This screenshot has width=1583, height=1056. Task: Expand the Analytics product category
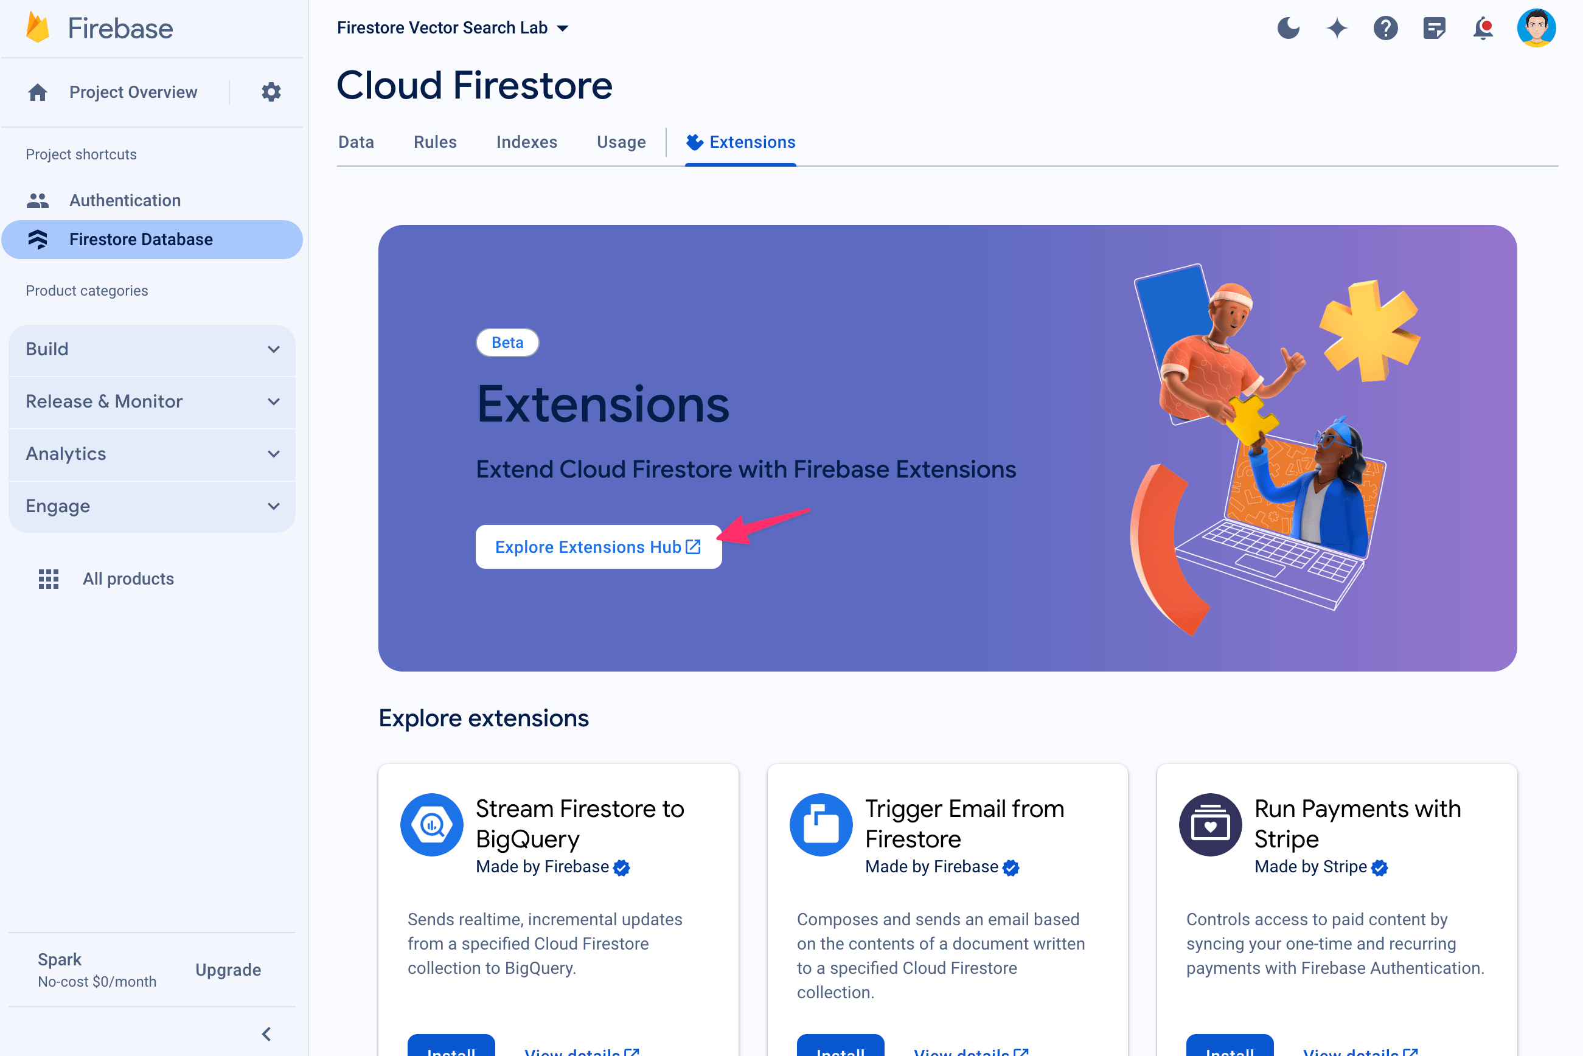pyautogui.click(x=152, y=454)
